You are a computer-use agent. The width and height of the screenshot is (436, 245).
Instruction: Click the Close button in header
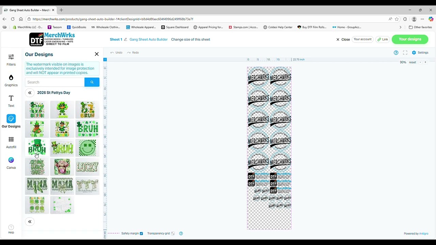click(343, 39)
